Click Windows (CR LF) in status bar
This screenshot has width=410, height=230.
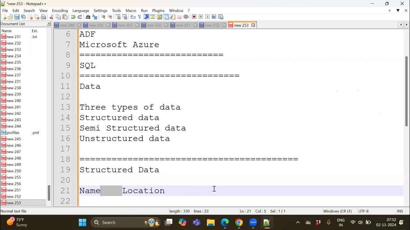[x=337, y=211]
